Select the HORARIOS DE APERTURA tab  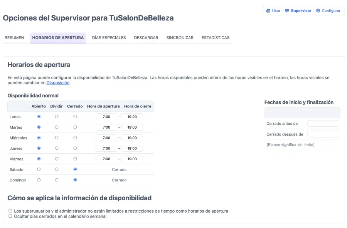tap(57, 38)
